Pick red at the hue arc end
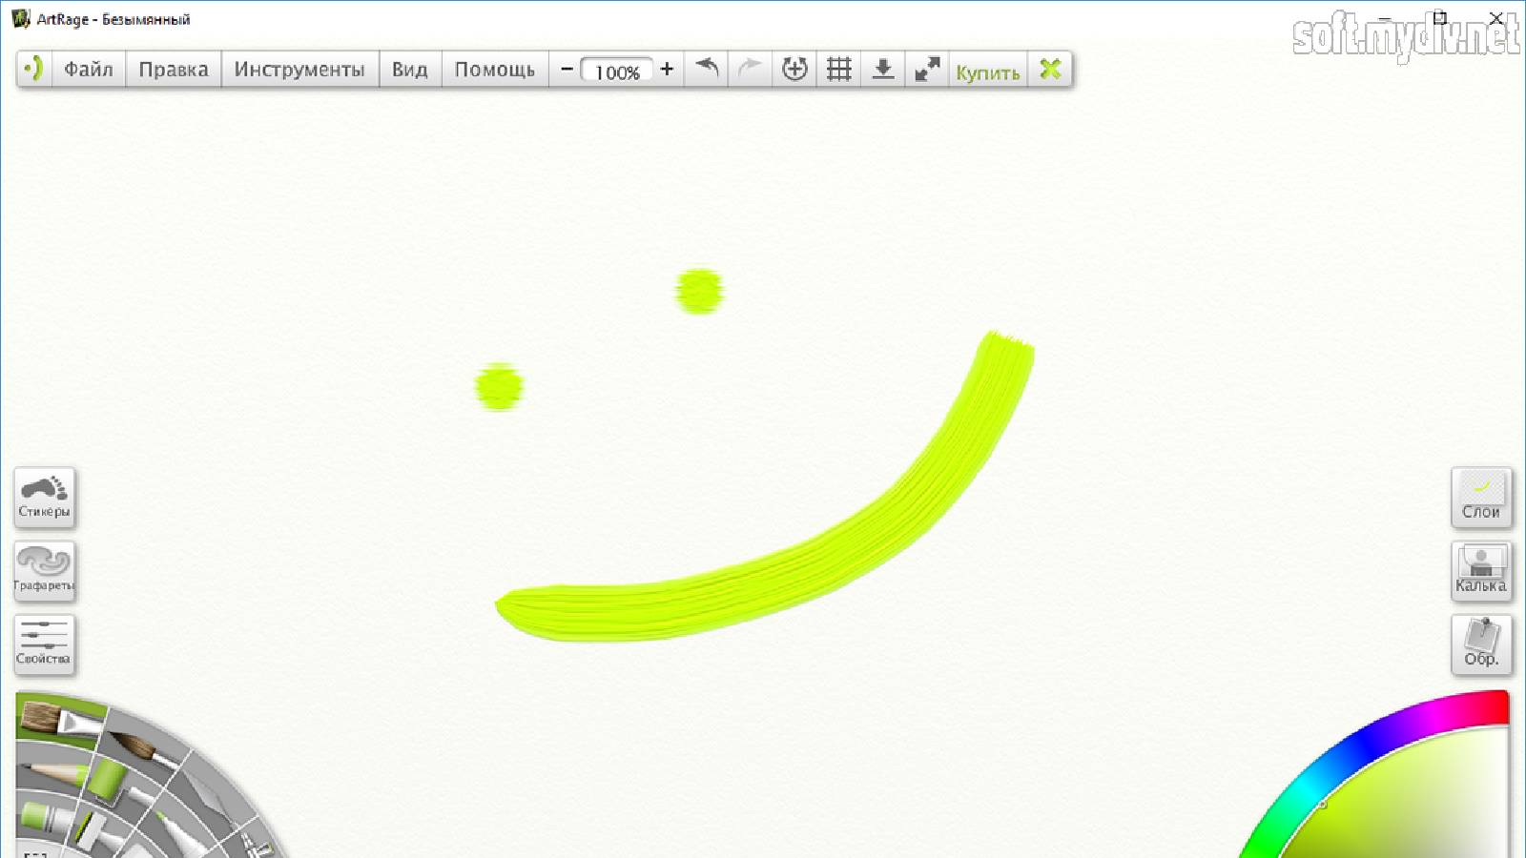The width and height of the screenshot is (1526, 858). click(1497, 705)
